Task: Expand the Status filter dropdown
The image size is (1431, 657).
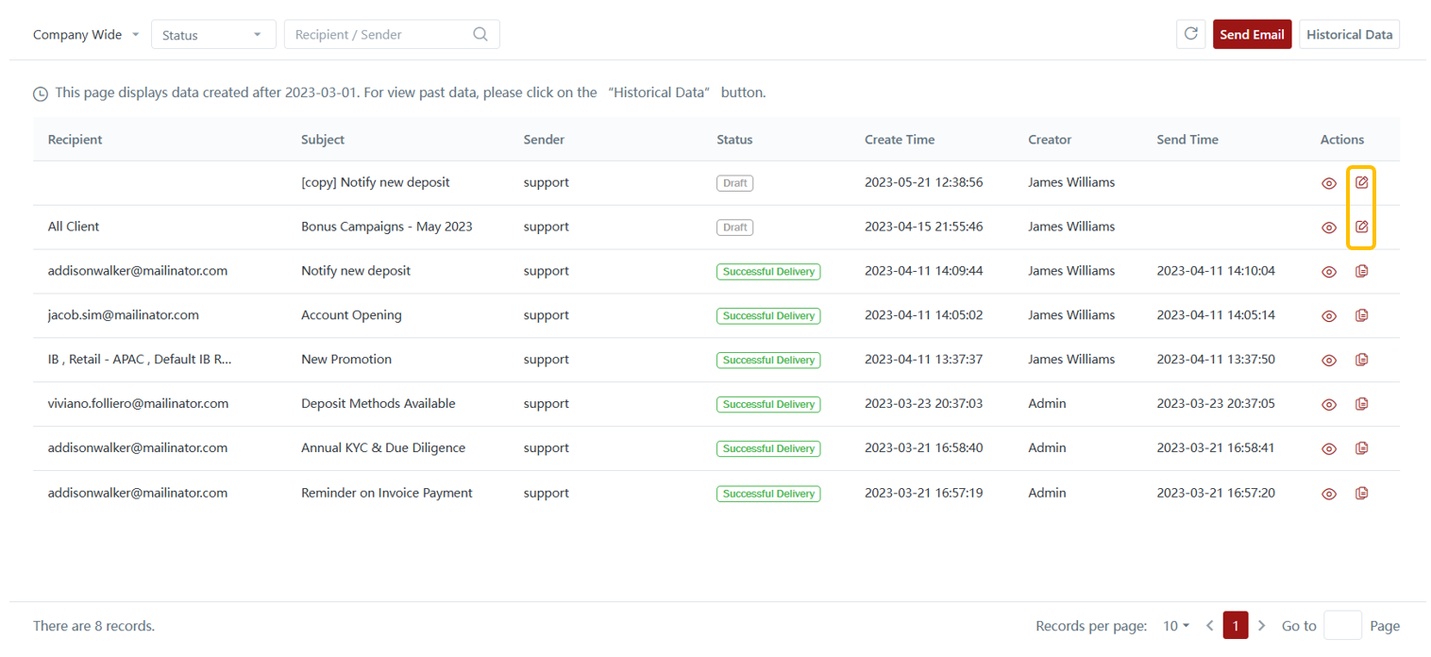Action: pos(213,35)
